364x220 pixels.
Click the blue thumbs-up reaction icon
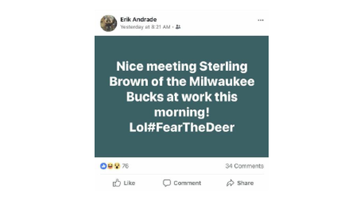pos(103,166)
